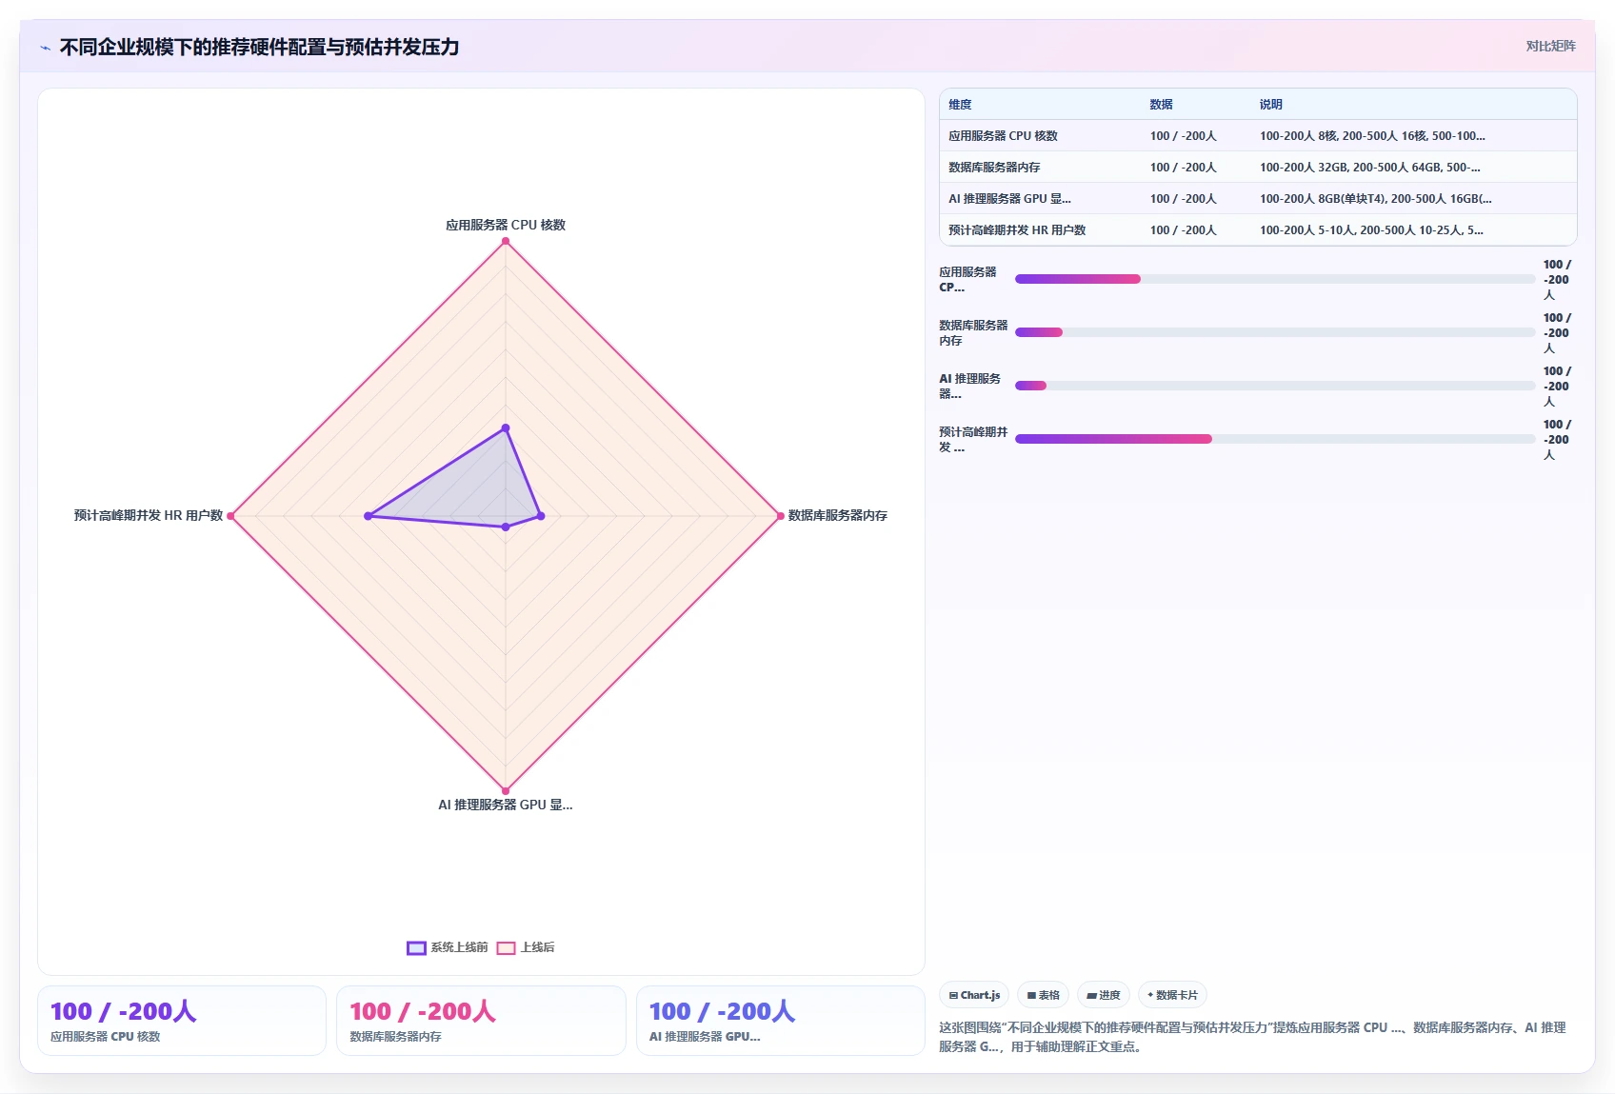
Task: Select the Chart.js tag
Action: pyautogui.click(x=975, y=995)
